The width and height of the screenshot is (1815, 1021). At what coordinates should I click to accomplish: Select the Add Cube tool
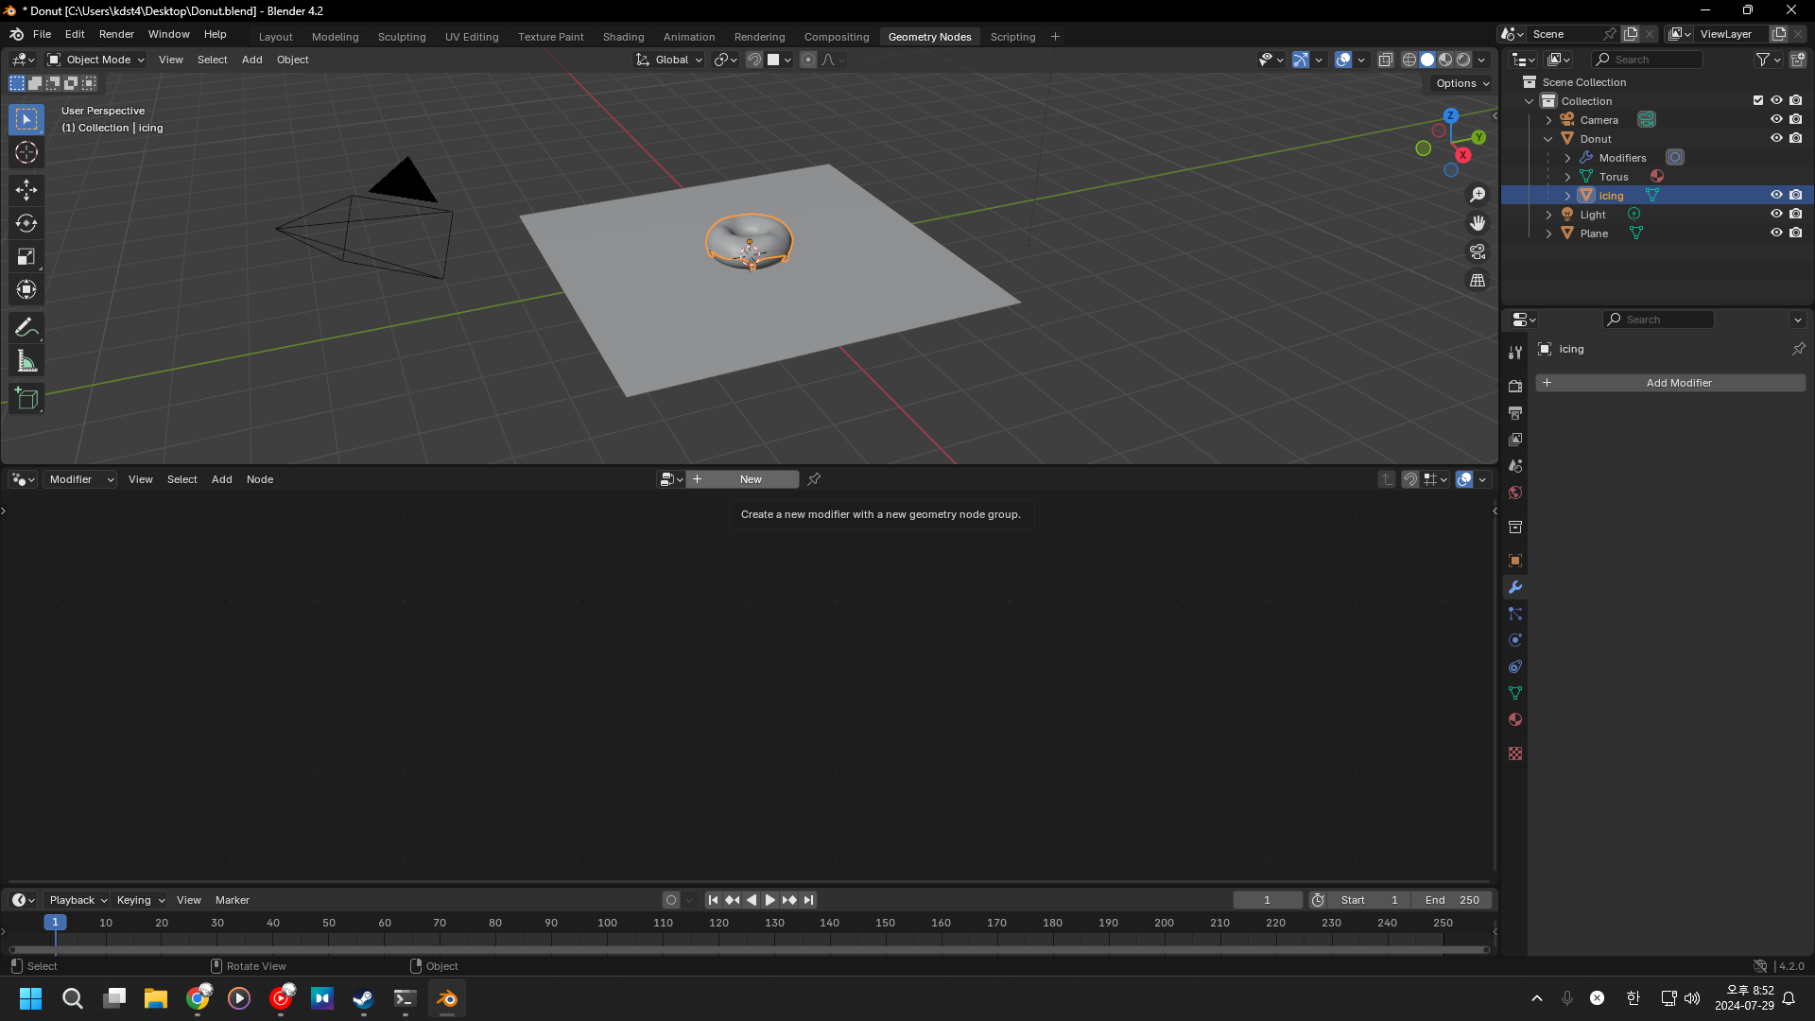pos(26,399)
